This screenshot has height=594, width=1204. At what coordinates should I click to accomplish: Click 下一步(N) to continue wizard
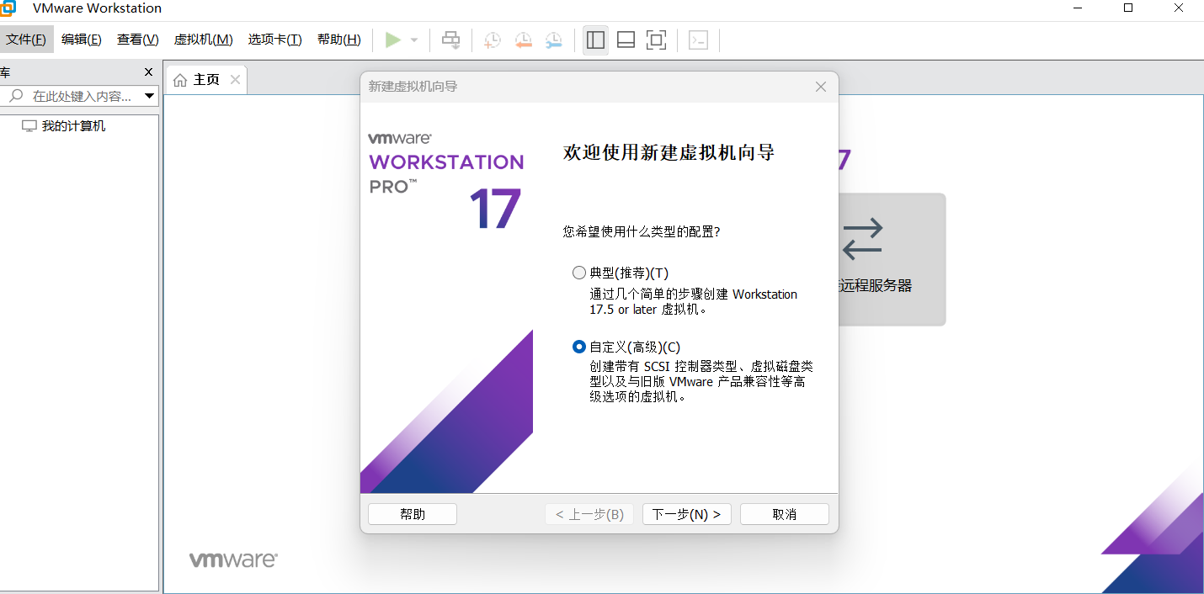click(x=687, y=514)
